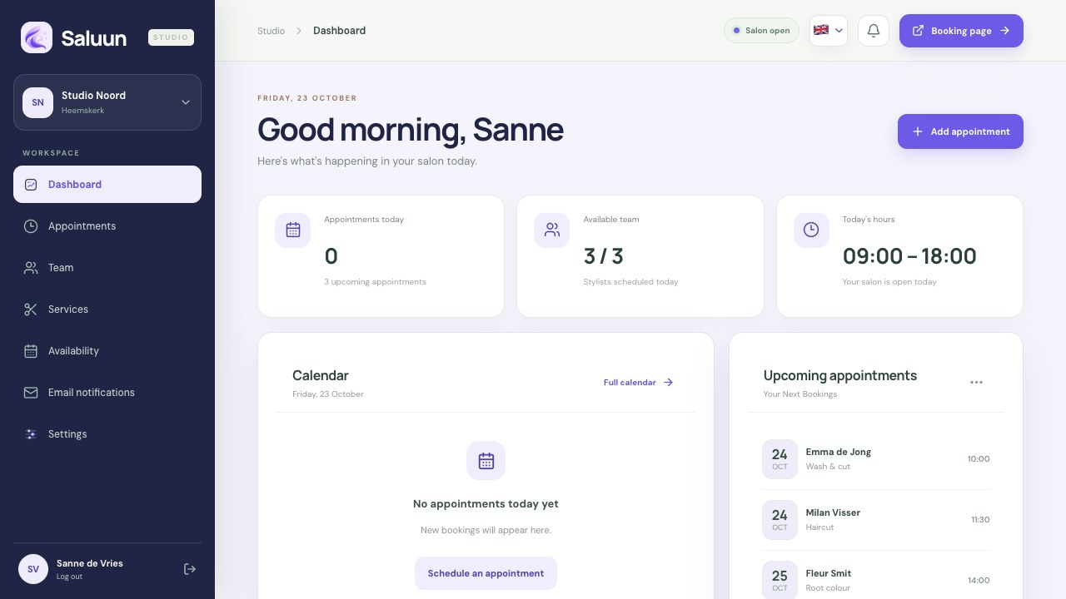Viewport: 1066px width, 599px height.
Task: Click the SN studio avatar
Action: click(x=37, y=102)
